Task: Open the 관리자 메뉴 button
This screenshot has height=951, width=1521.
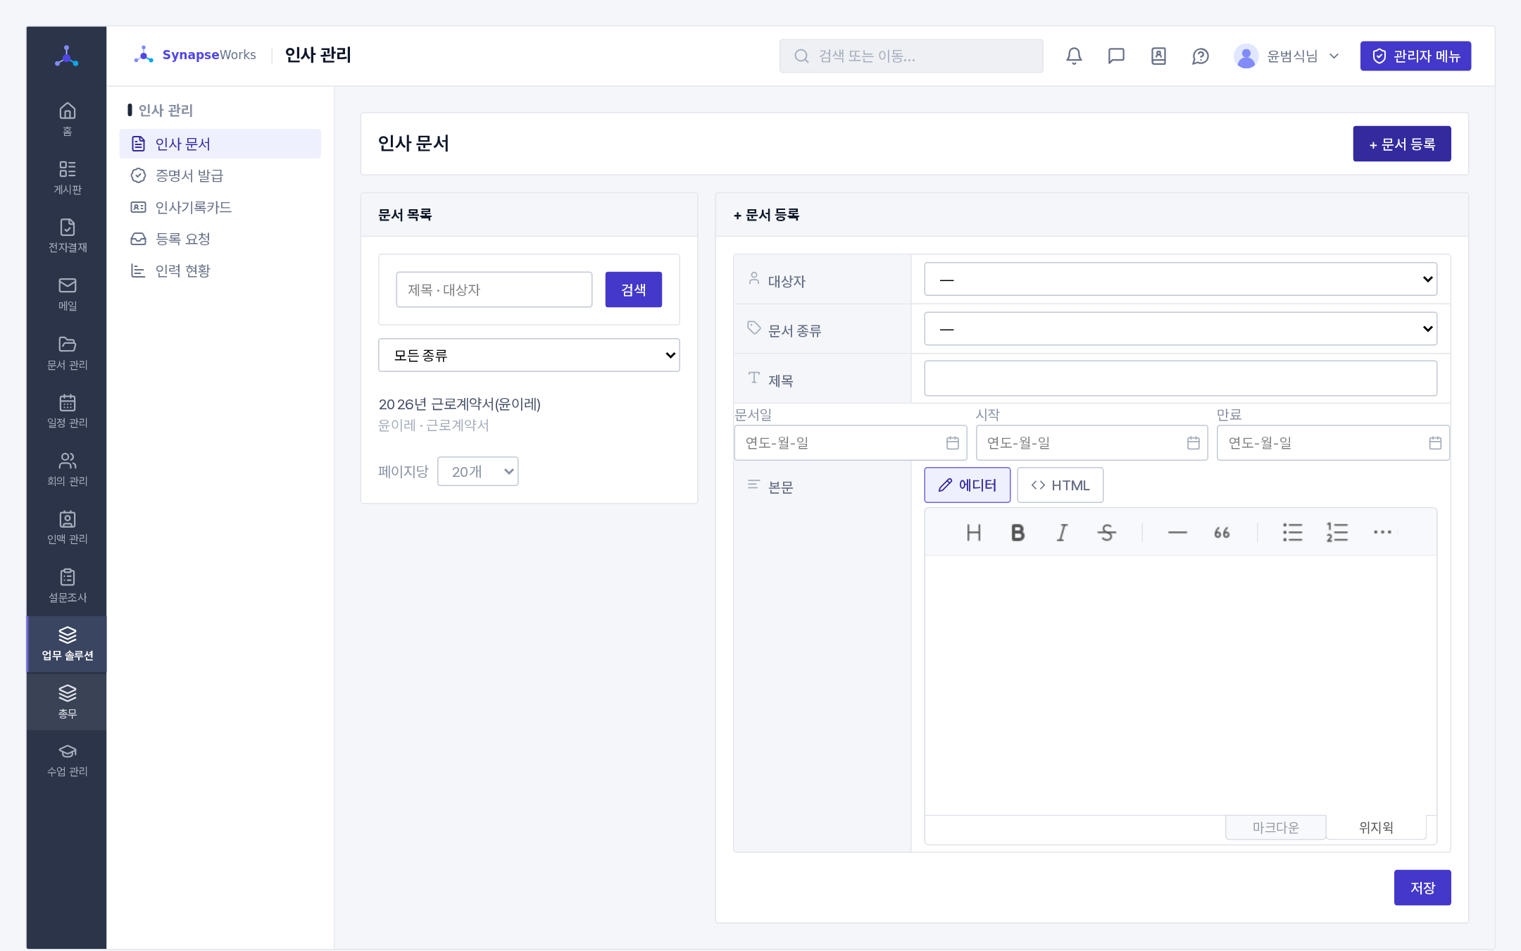Action: 1415,56
